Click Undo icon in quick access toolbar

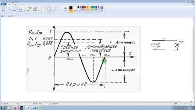click(x=4, y=16)
